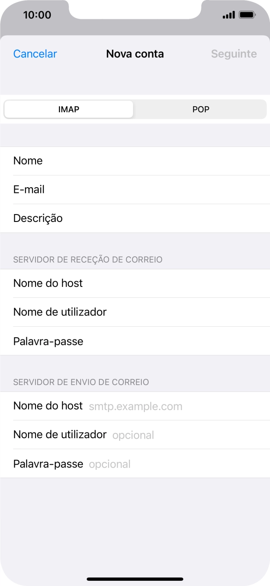
Task: Tap the Nova conta title
Action: (135, 54)
